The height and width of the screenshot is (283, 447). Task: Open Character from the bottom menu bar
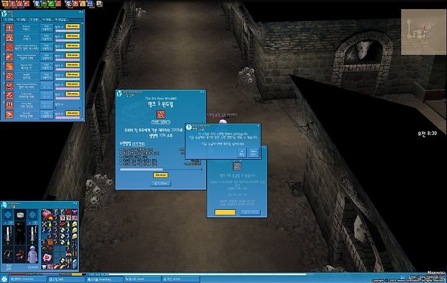coord(27,279)
